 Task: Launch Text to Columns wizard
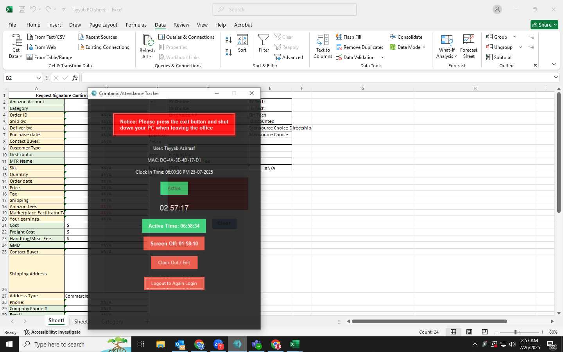coord(323,47)
